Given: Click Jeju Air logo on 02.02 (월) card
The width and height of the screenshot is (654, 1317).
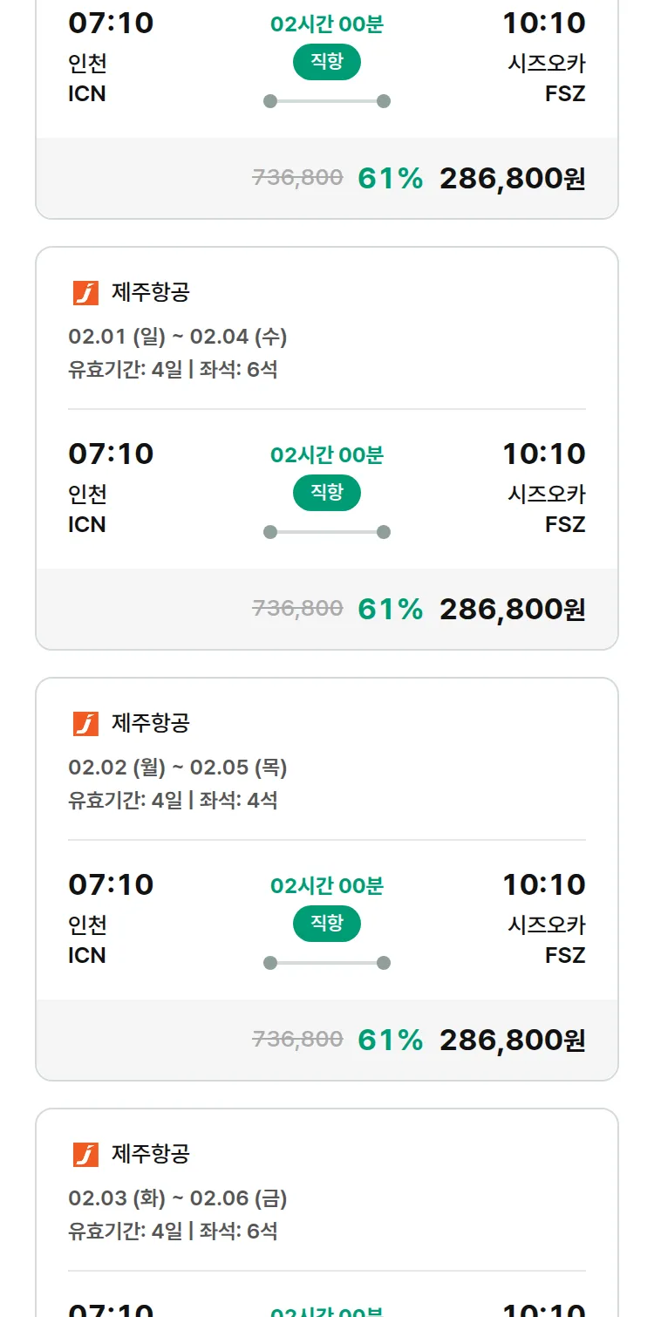Looking at the screenshot, I should (x=85, y=724).
